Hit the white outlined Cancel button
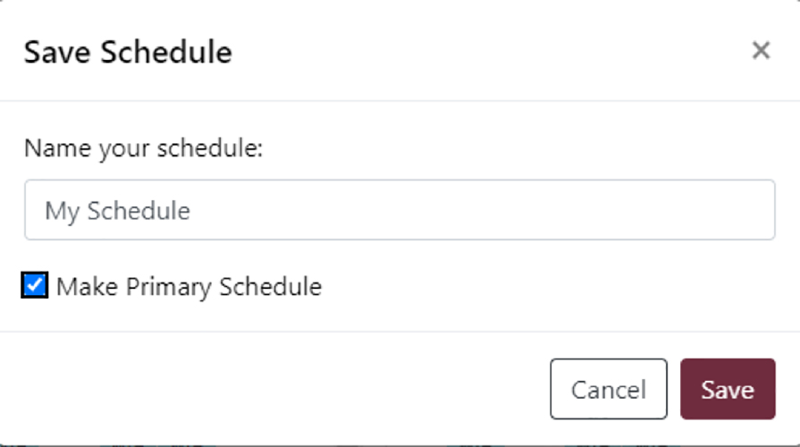The image size is (800, 447). pos(608,389)
